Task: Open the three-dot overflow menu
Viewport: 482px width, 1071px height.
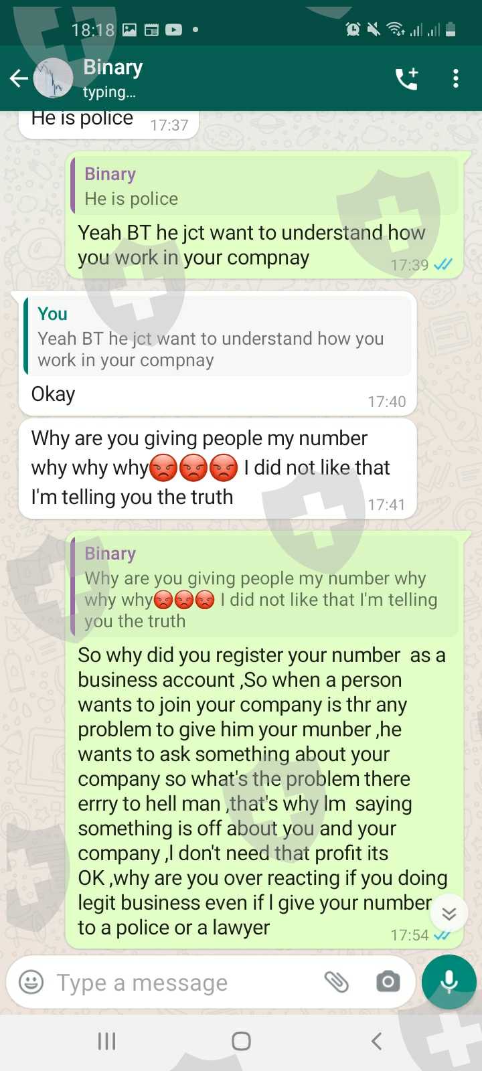Action: (456, 78)
